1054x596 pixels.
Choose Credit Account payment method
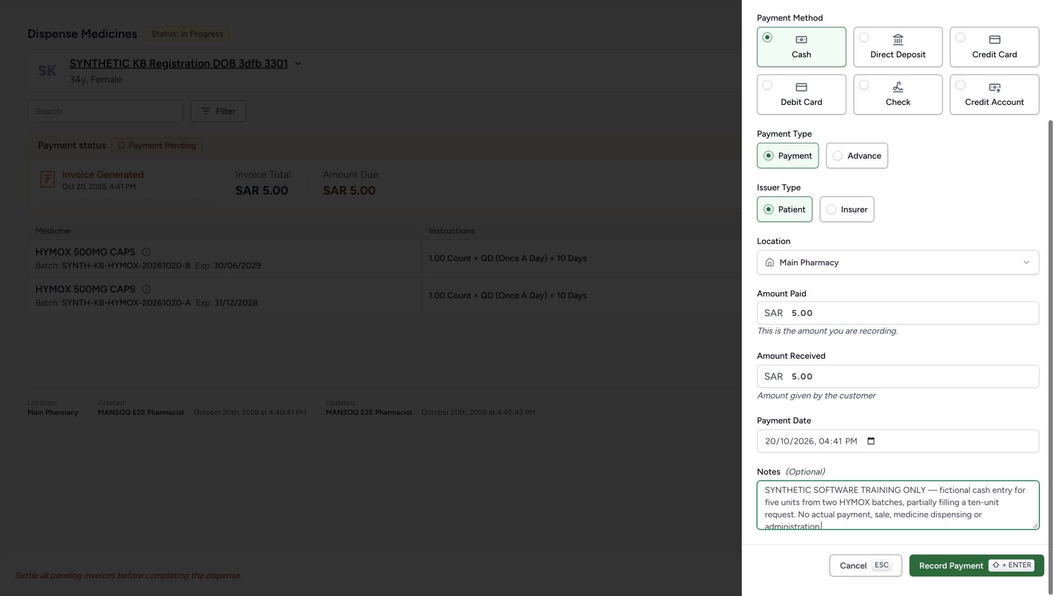[x=994, y=95]
